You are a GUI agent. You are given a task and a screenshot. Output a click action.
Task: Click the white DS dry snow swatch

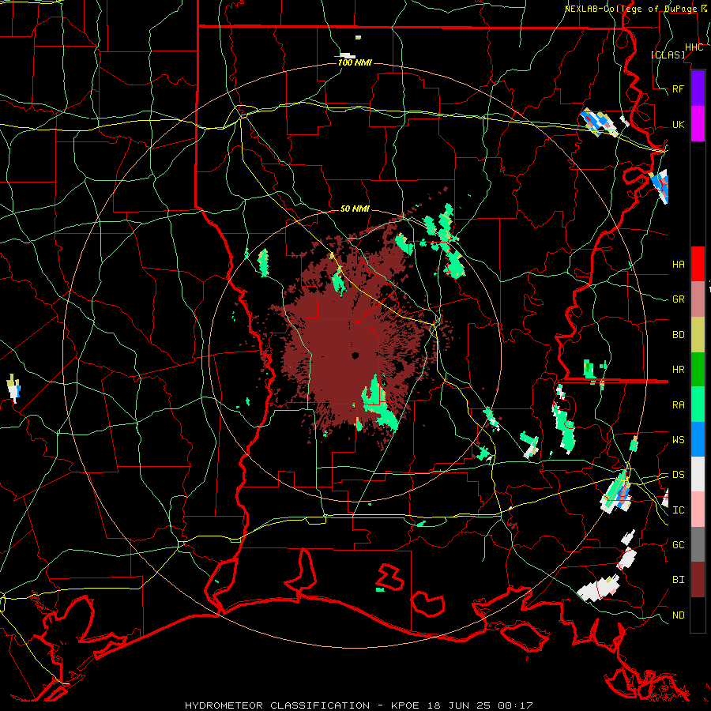click(x=698, y=474)
